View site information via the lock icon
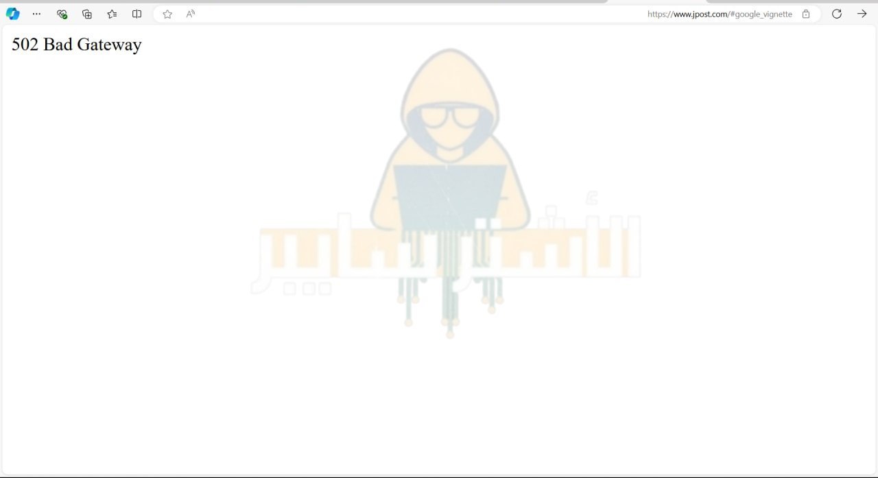The width and height of the screenshot is (878, 478). [806, 14]
